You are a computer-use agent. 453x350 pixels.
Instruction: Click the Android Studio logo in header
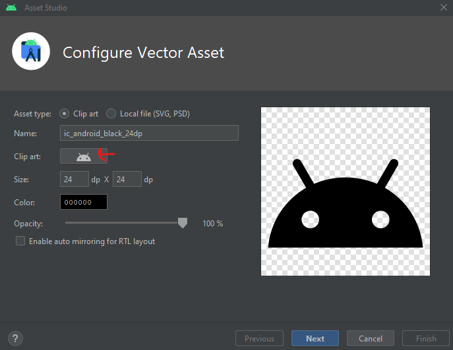pyautogui.click(x=31, y=51)
